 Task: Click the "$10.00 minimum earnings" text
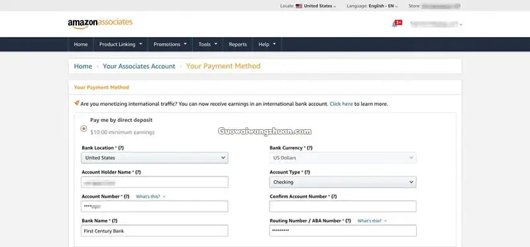(x=123, y=132)
